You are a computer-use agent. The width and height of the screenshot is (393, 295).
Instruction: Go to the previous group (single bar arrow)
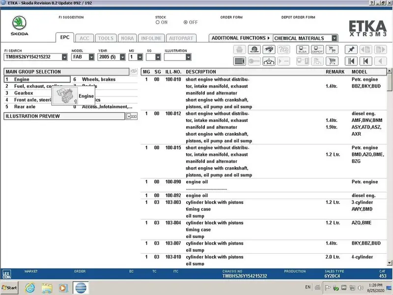pos(365,61)
